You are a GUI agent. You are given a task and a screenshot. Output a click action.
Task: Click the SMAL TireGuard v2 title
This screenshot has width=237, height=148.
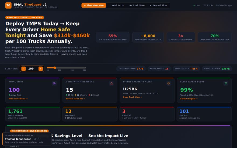click(x=30, y=5)
